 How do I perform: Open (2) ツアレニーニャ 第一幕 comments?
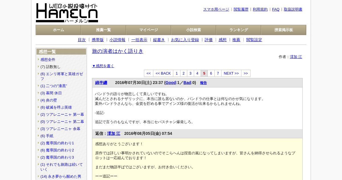(x=62, y=115)
